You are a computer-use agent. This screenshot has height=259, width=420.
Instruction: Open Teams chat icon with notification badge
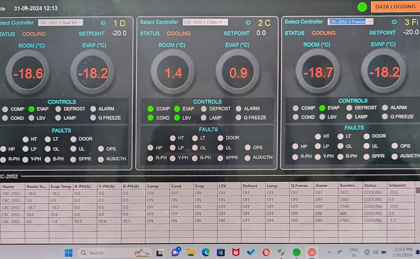coord(175,252)
